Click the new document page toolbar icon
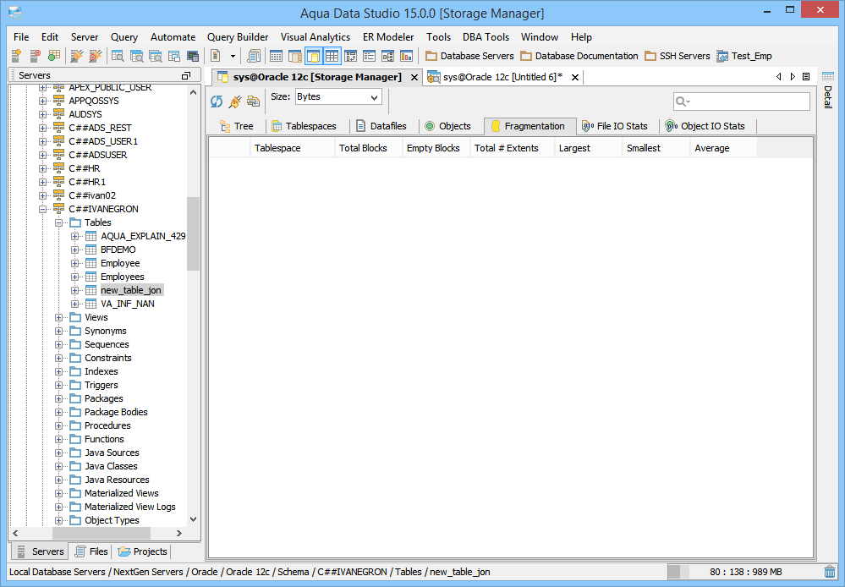The width and height of the screenshot is (845, 587). coord(216,56)
